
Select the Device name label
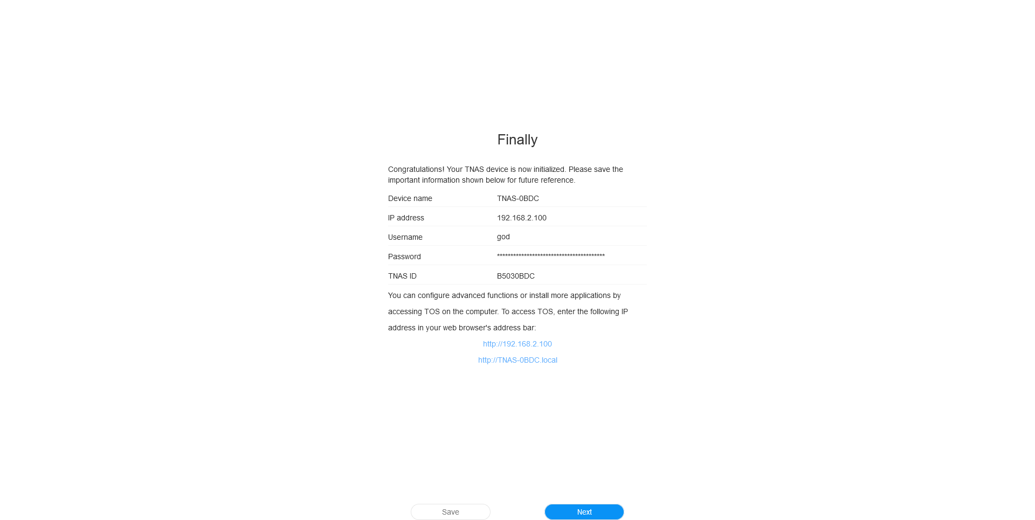coord(410,198)
